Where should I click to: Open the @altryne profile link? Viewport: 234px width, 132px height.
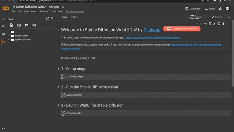tap(152, 30)
